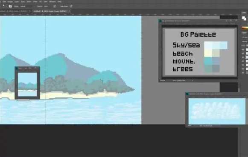Sample the pale yellow beach swatch

pos(208,53)
